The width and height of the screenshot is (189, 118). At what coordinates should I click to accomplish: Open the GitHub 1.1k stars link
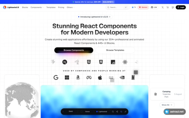tap(154, 7)
